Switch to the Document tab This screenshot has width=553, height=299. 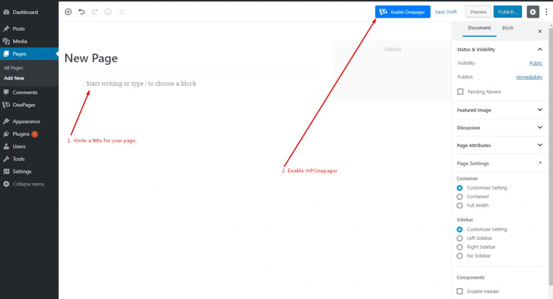click(x=480, y=28)
